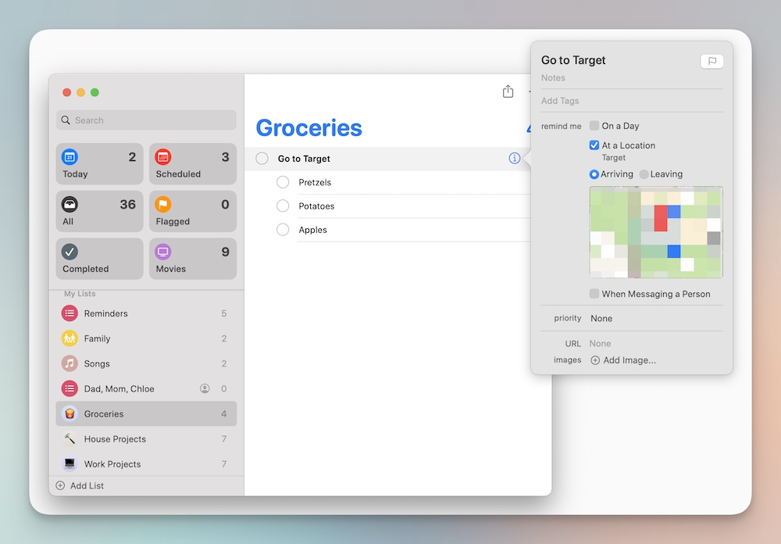Click the yellow Family list icon
Screen dimensions: 781x544
click(x=70, y=338)
